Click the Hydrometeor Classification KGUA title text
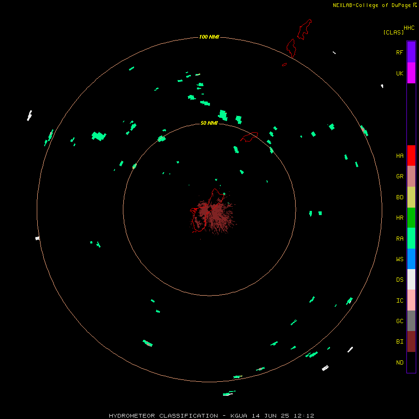 (211, 416)
